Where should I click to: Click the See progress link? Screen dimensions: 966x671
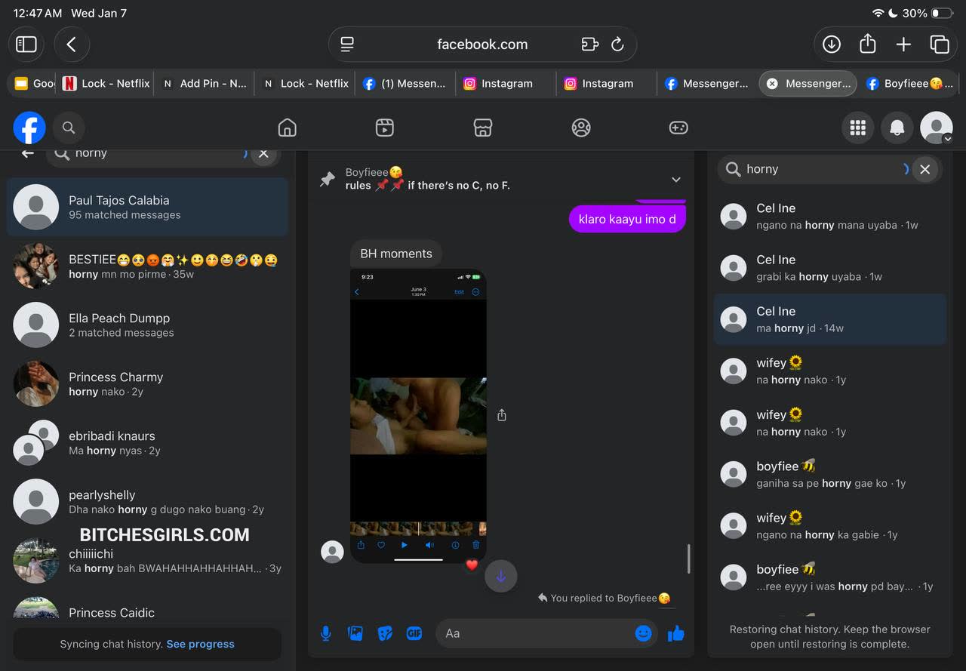point(200,644)
